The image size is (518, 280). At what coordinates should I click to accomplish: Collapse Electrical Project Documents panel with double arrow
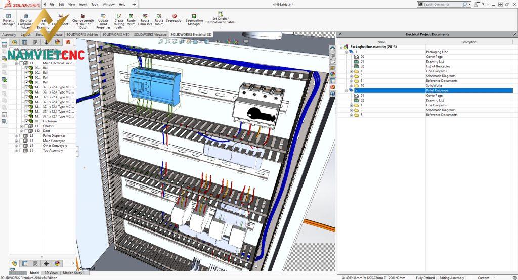pyautogui.click(x=340, y=34)
